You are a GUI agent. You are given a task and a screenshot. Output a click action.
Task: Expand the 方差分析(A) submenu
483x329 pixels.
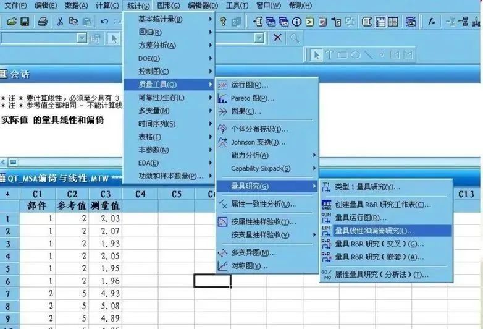click(x=169, y=45)
